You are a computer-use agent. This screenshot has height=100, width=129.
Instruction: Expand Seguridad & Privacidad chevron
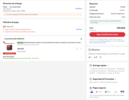pyautogui.click(x=115, y=79)
